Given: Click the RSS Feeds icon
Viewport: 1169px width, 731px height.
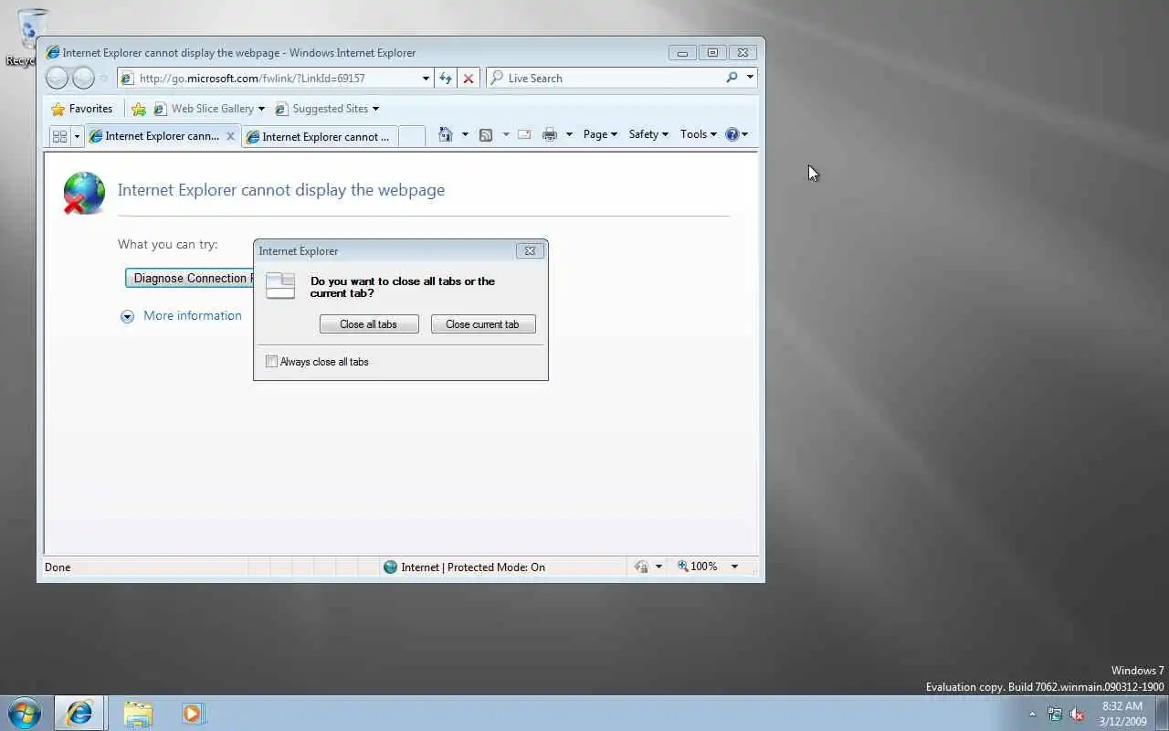Looking at the screenshot, I should coord(486,134).
